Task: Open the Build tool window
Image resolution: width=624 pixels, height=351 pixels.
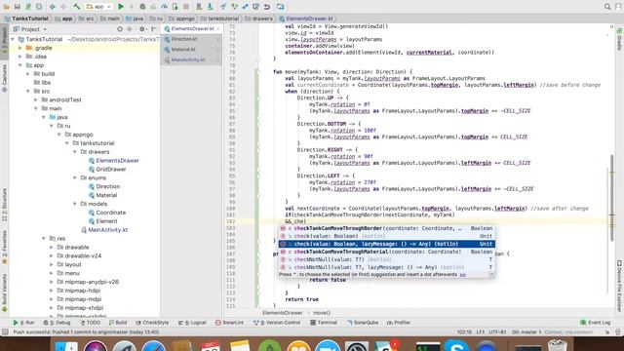Action: pyautogui.click(x=118, y=323)
